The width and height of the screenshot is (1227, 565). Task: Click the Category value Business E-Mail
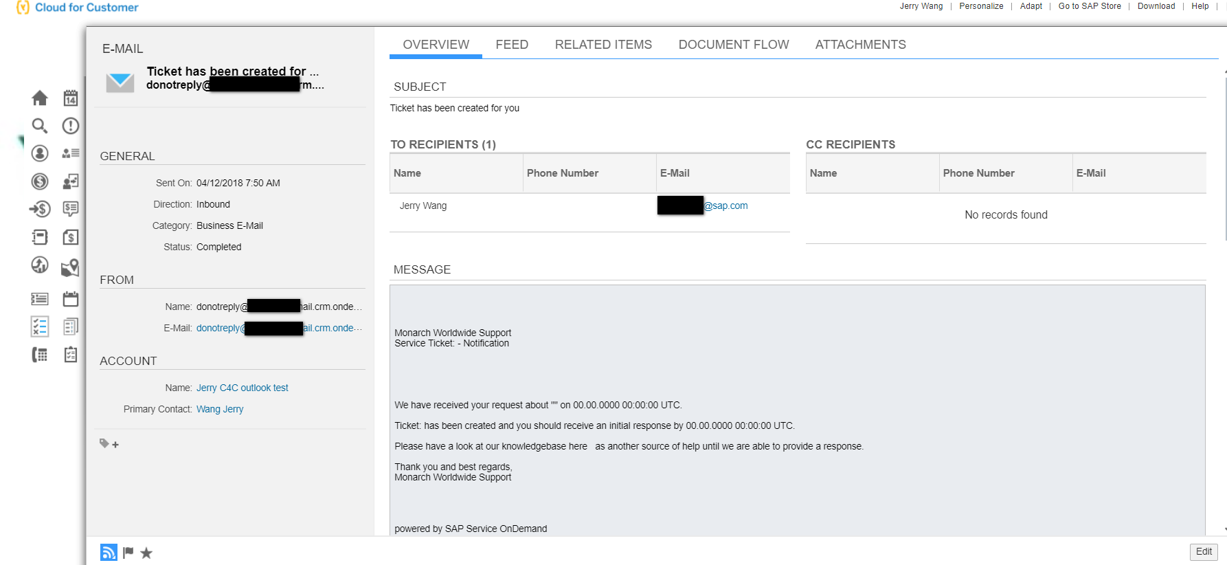coord(229,226)
